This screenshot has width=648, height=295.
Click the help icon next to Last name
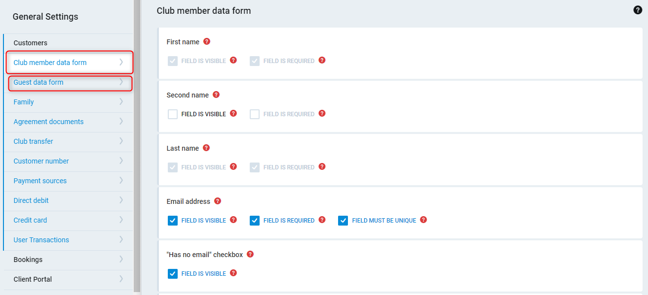click(206, 148)
